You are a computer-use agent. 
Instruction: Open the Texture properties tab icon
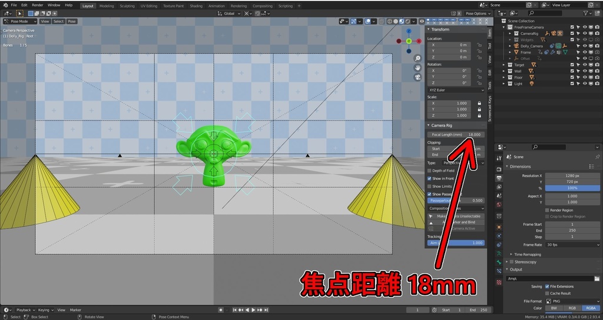point(499,282)
